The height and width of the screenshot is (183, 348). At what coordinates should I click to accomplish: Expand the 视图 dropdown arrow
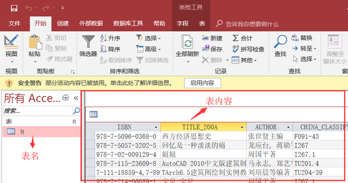(12, 62)
